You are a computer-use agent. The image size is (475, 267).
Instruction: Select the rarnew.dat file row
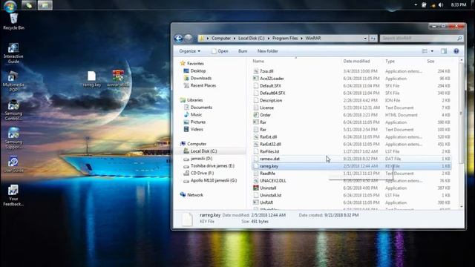[351, 159]
